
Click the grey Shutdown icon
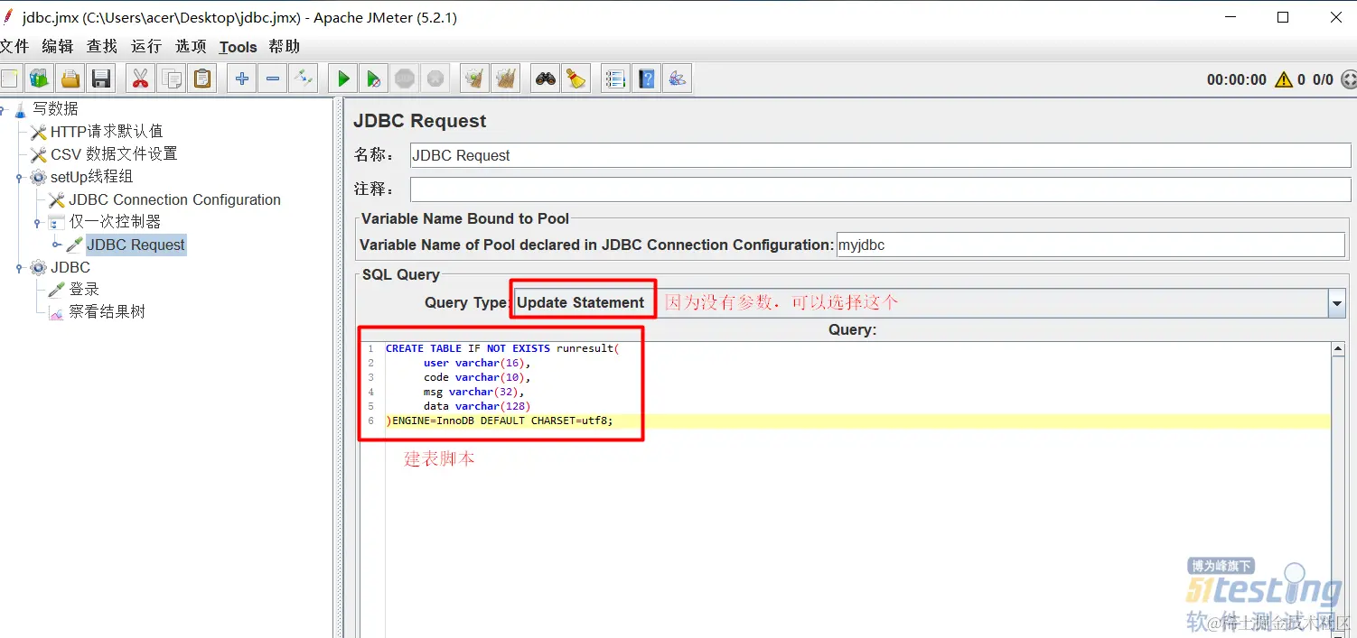435,79
